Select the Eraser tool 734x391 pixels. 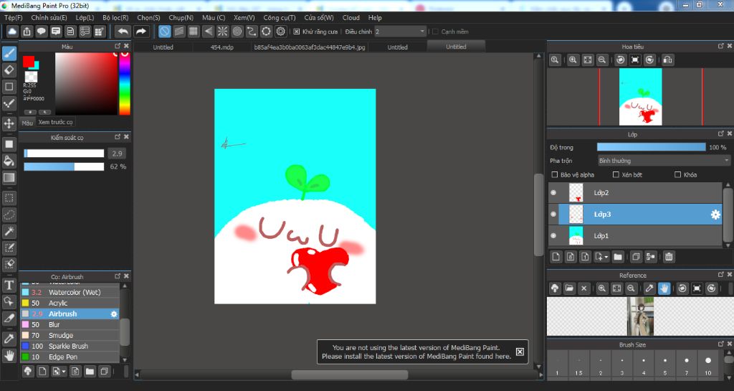(9, 70)
